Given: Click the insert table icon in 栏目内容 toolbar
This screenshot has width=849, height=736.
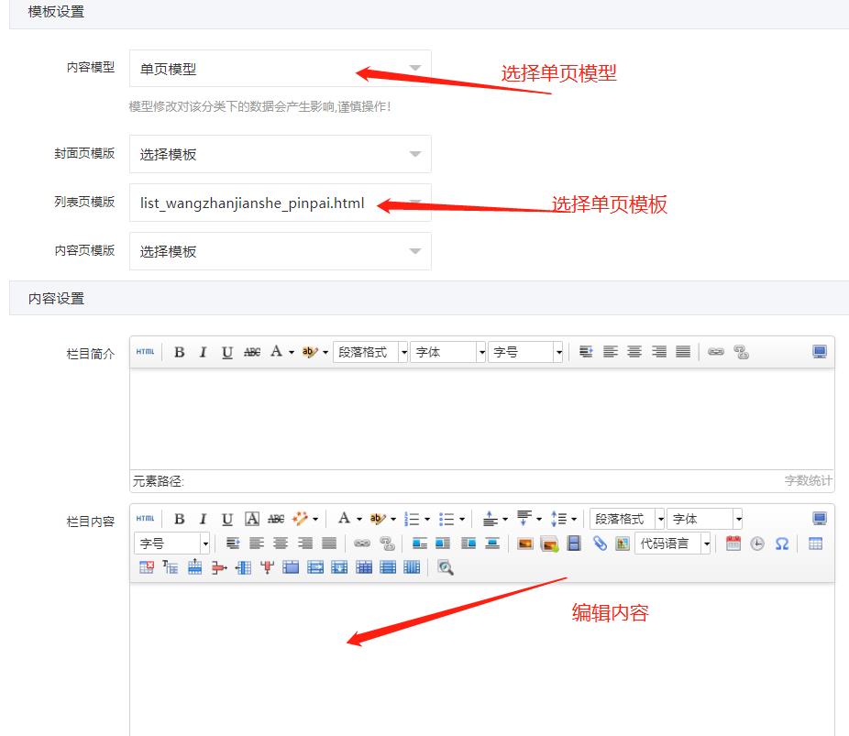Looking at the screenshot, I should [815, 544].
